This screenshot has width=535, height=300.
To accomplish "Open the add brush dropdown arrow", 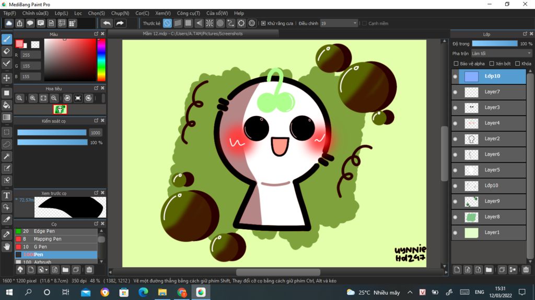I will [x=46, y=270].
